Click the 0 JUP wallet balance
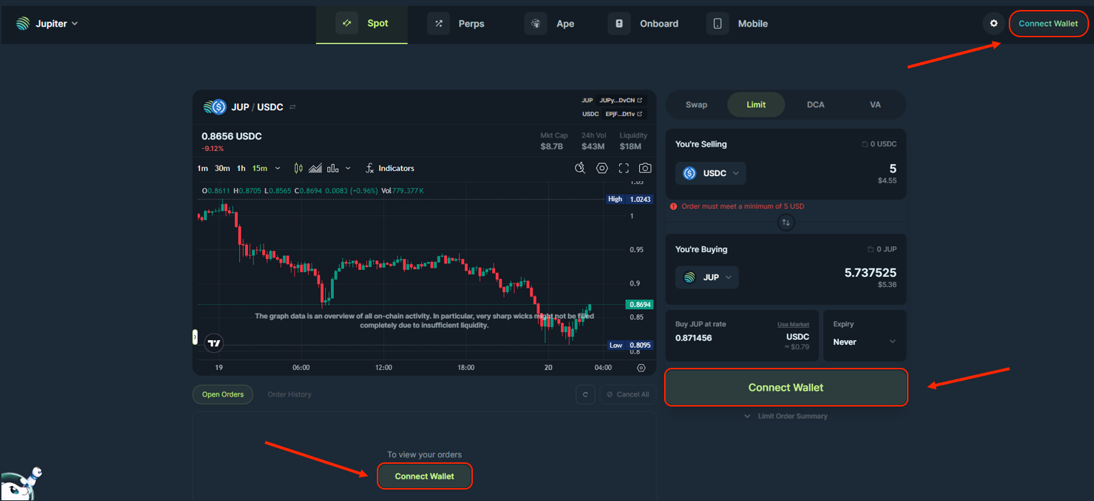The image size is (1094, 501). 882,249
